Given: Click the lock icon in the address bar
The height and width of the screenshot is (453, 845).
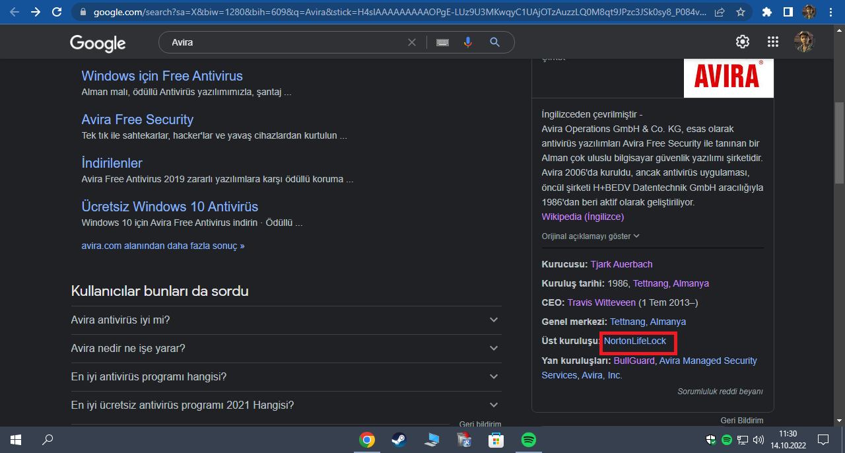Looking at the screenshot, I should [x=83, y=12].
